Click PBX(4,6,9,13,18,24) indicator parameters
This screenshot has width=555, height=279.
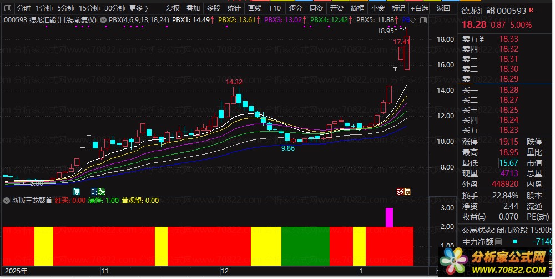point(139,20)
